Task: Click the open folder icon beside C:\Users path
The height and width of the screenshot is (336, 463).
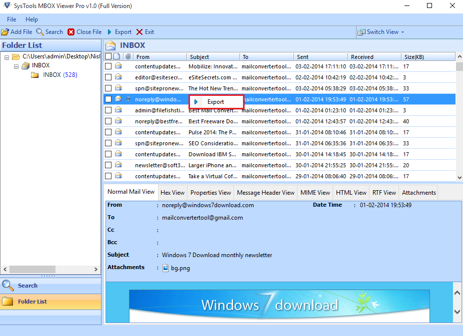Action: tap(16, 56)
